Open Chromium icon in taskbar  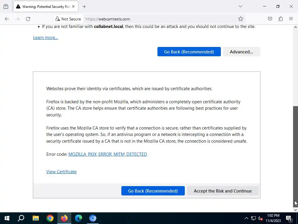click(93, 218)
